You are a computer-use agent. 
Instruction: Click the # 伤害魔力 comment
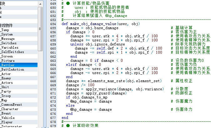[x=182, y=101]
